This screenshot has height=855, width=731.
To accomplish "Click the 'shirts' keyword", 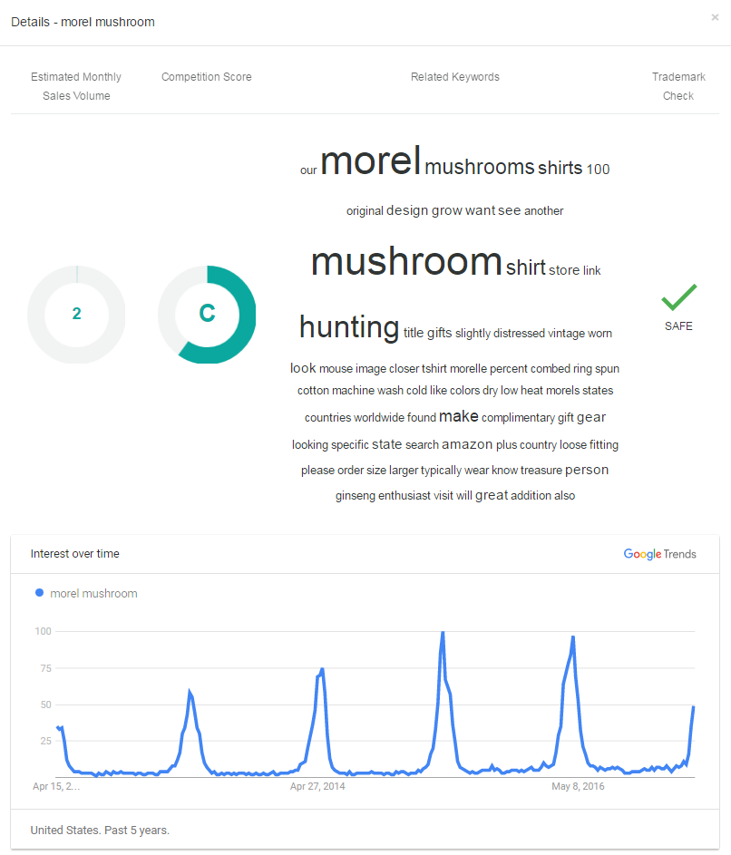I will pyautogui.click(x=560, y=168).
